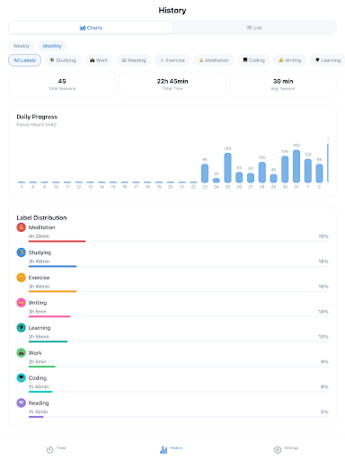345x460 pixels.
Task: Click the laptop icon on Coding chip
Action: coord(245,60)
